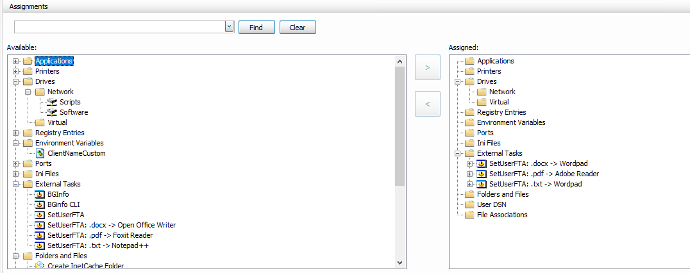Click the BGInfo task icon

coord(40,194)
